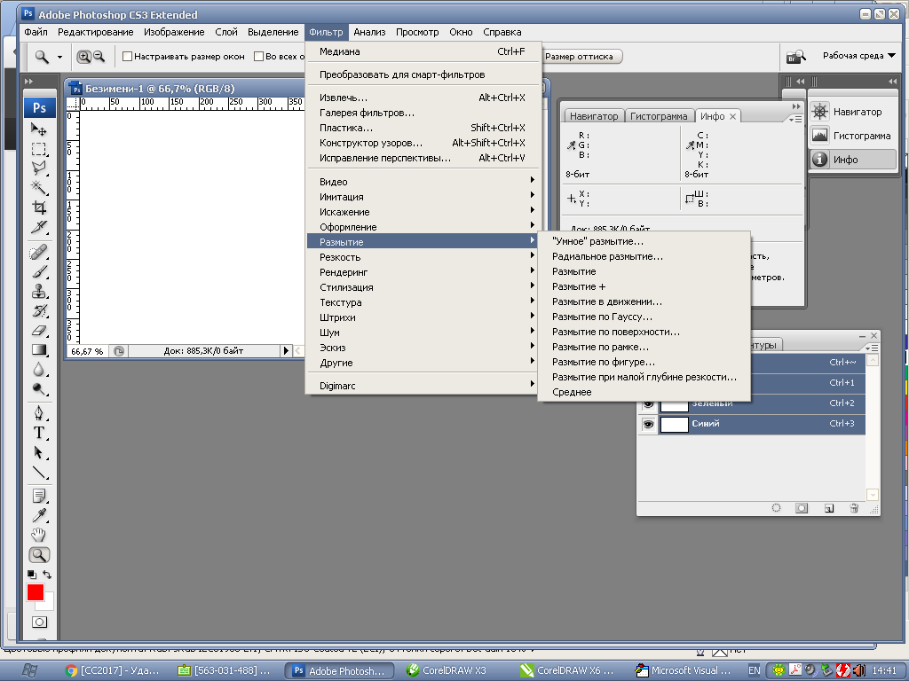Enable 'Во всех окнах' checkbox
Screen dimensions: 909x681
(x=259, y=56)
